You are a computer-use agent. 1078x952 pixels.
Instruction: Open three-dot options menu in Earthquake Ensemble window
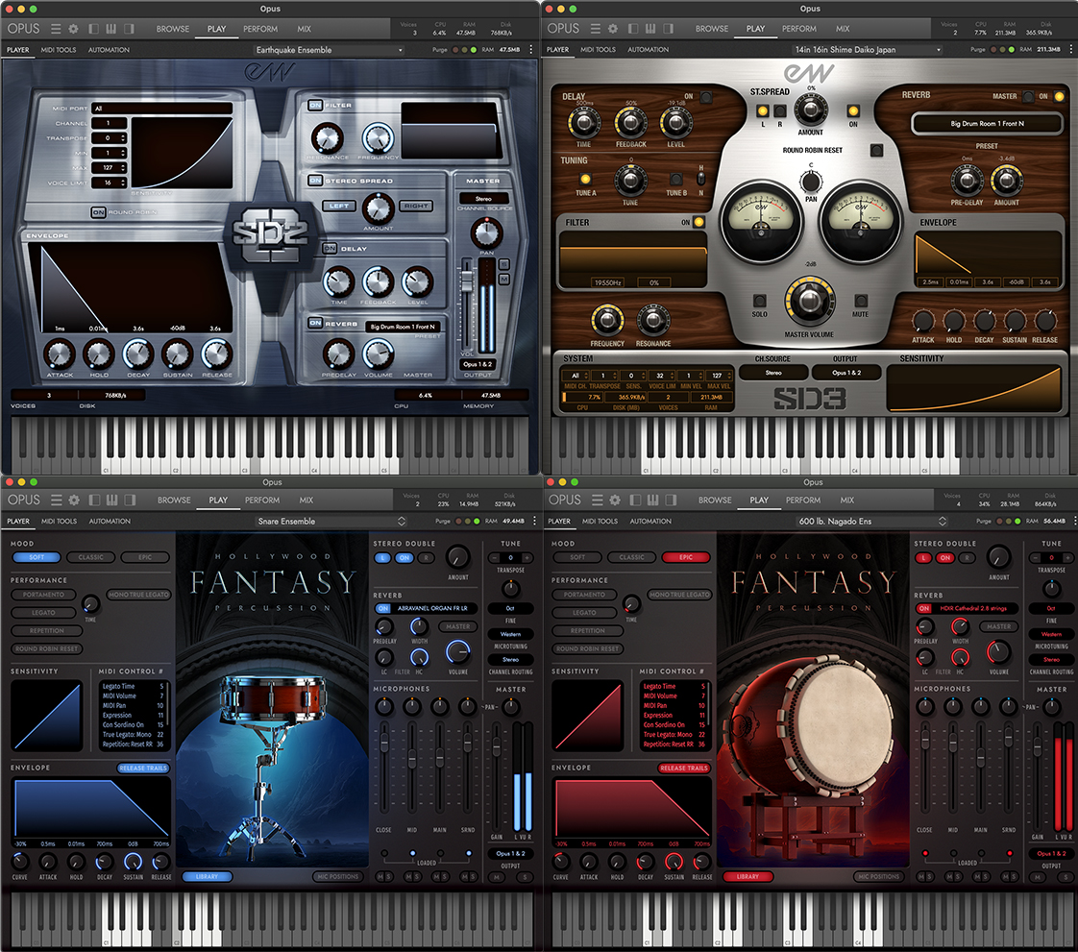pos(530,50)
